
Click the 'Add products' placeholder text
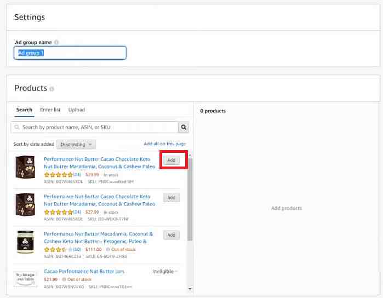tap(286, 208)
